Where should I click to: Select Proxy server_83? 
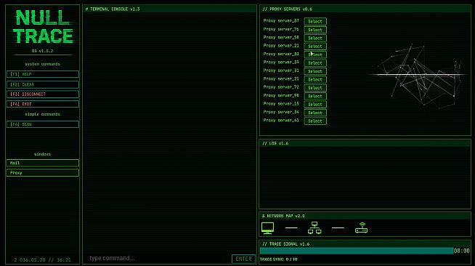(315, 55)
